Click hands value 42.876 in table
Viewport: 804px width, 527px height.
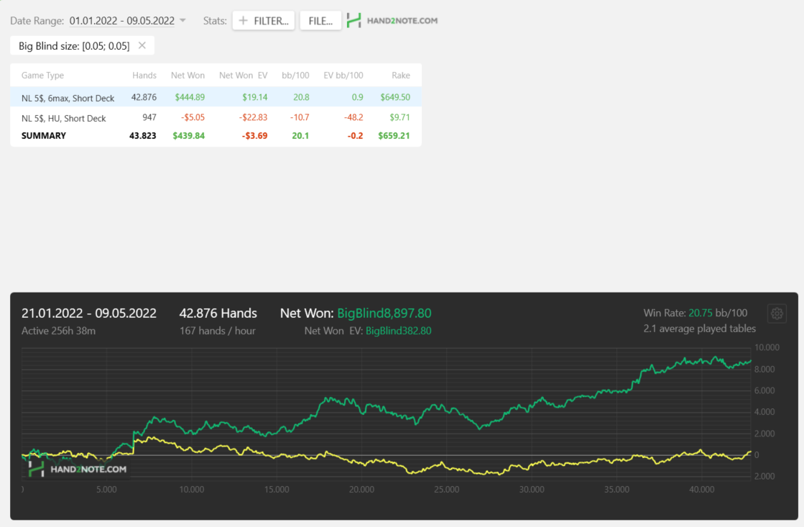[144, 97]
